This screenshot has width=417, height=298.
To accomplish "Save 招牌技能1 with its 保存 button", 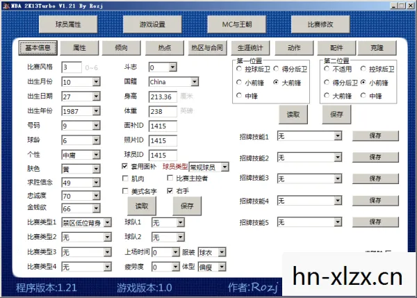I will coord(375,135).
